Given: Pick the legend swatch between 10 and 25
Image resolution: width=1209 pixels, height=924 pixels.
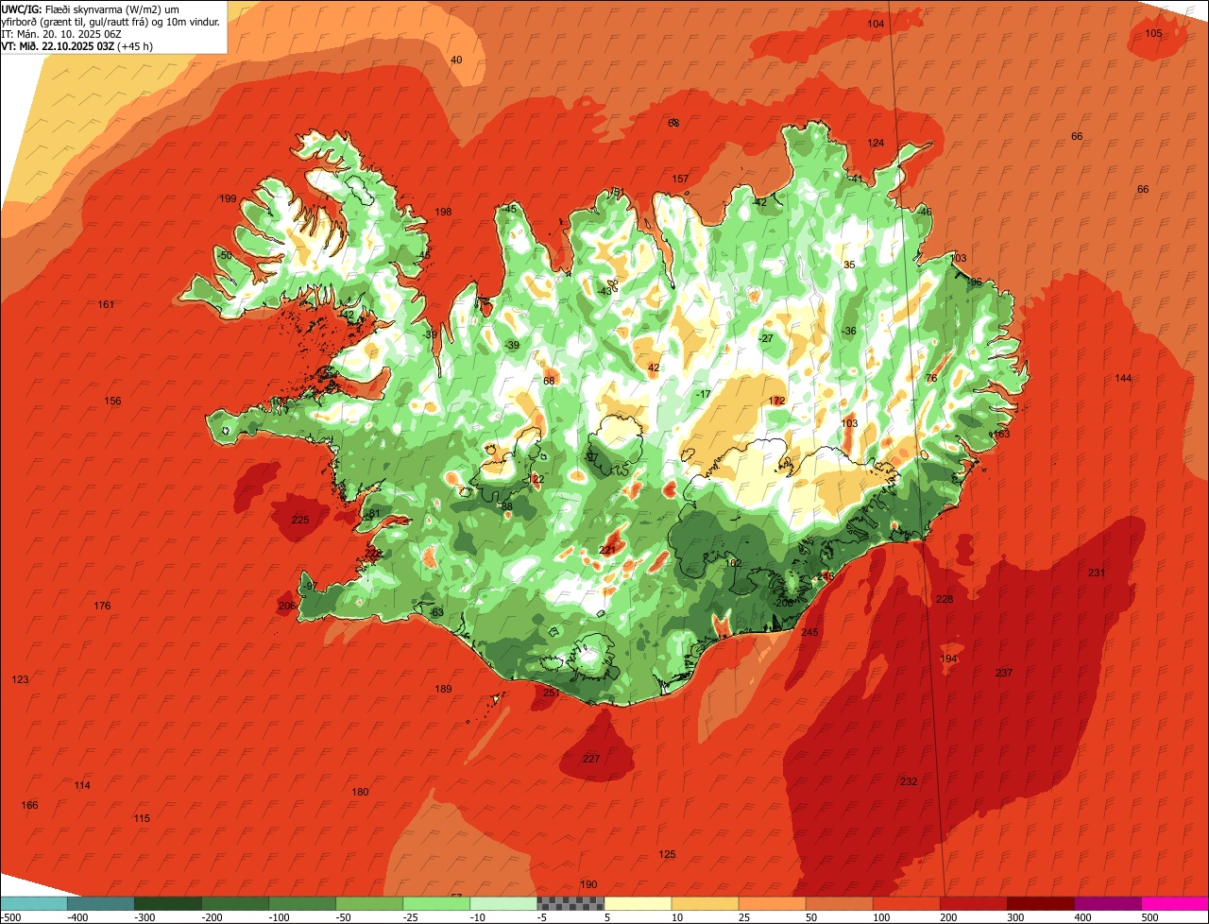Looking at the screenshot, I should [x=705, y=903].
